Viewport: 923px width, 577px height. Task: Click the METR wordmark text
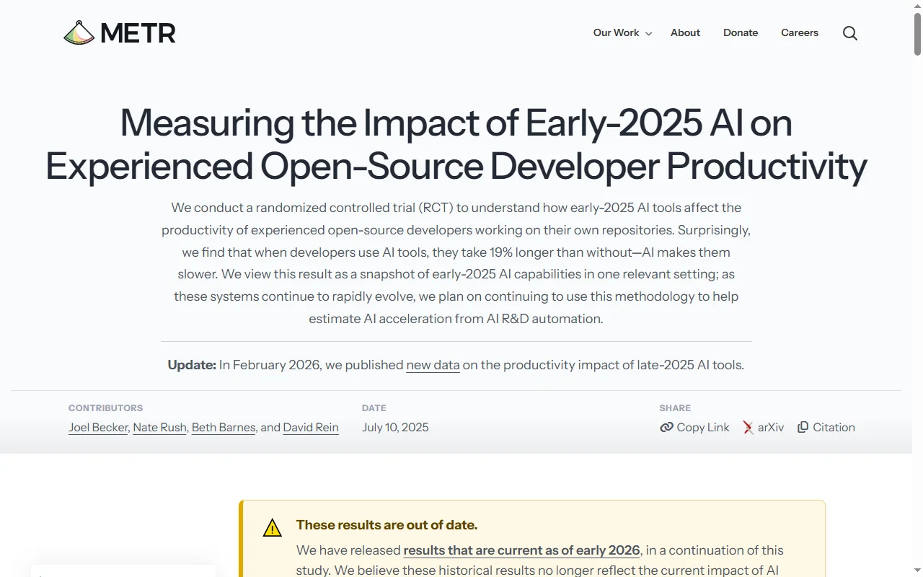coord(138,33)
